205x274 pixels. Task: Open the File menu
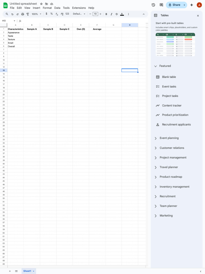[x=12, y=8]
